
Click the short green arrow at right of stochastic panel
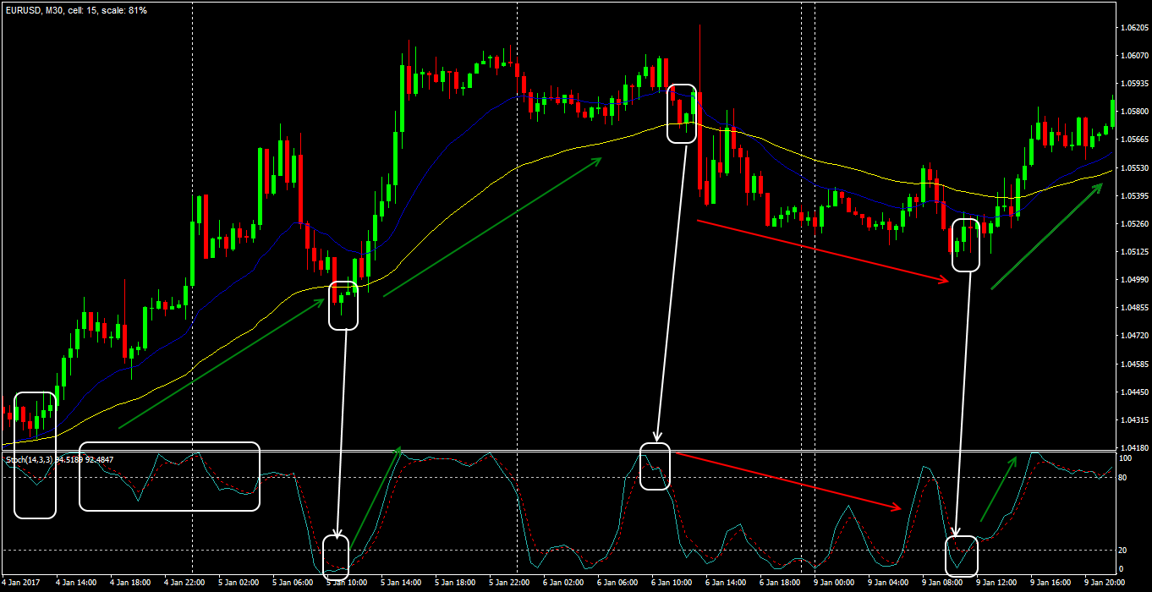point(998,489)
